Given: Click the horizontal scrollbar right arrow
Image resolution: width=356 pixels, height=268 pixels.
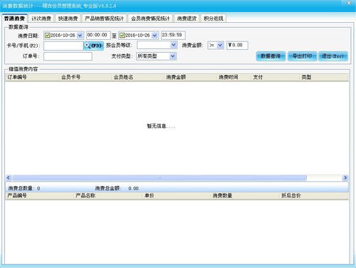Looking at the screenshot, I should point(345,177).
